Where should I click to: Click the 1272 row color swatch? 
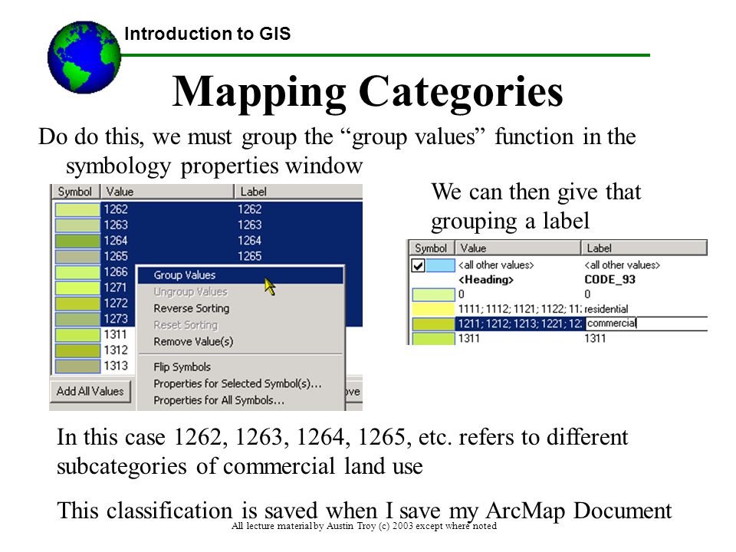(x=77, y=304)
